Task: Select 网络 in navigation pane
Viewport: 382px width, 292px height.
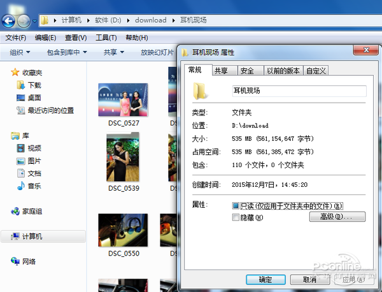Action: (24, 261)
